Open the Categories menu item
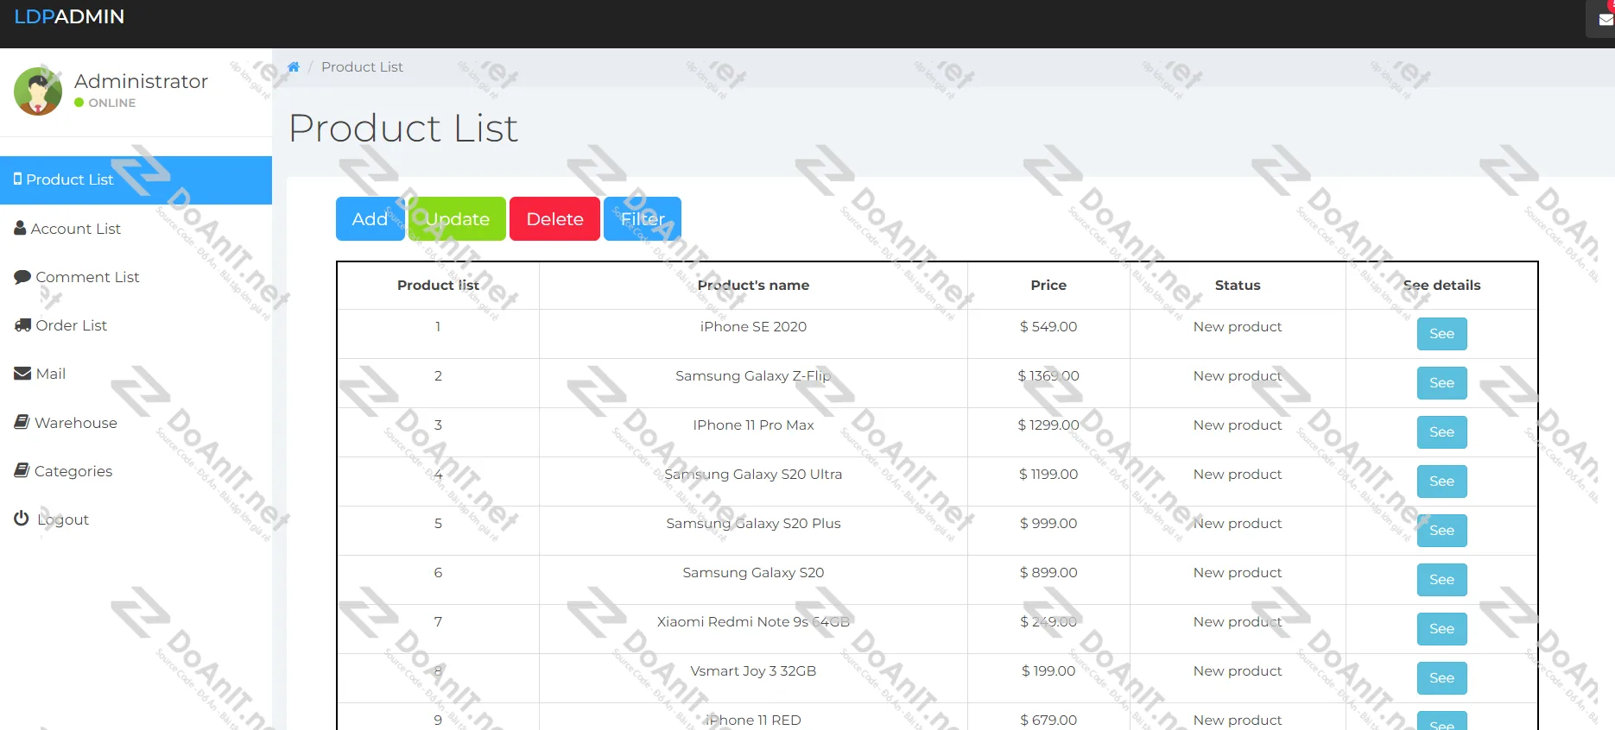Viewport: 1615px width, 730px height. click(73, 471)
